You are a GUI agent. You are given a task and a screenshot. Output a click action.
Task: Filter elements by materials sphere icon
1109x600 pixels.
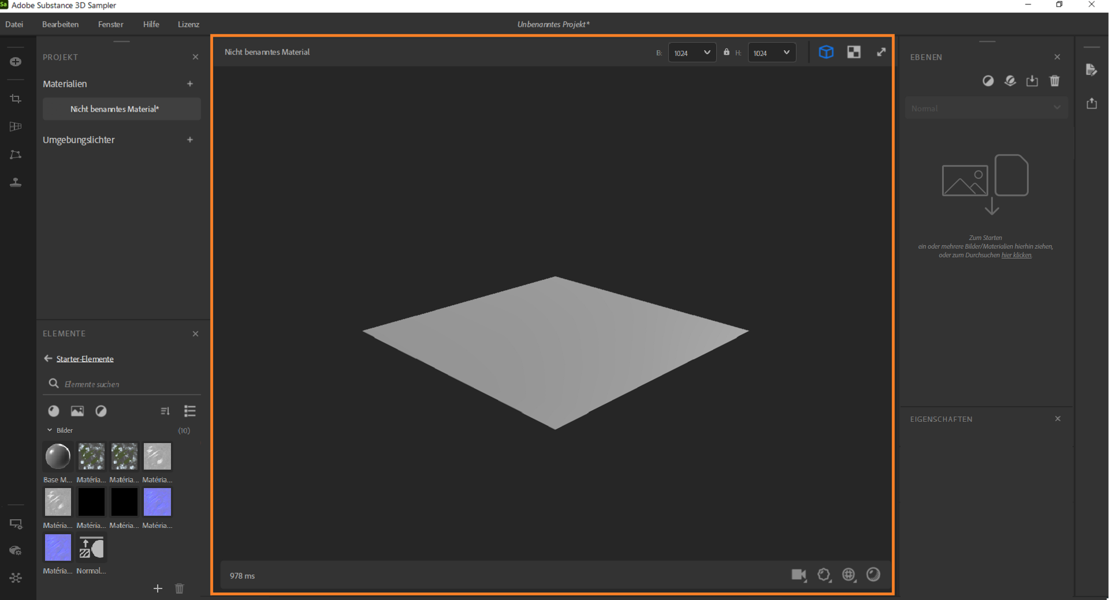(x=54, y=411)
